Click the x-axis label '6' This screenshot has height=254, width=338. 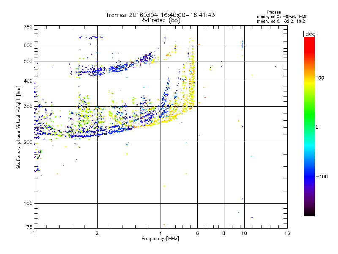point(197,233)
